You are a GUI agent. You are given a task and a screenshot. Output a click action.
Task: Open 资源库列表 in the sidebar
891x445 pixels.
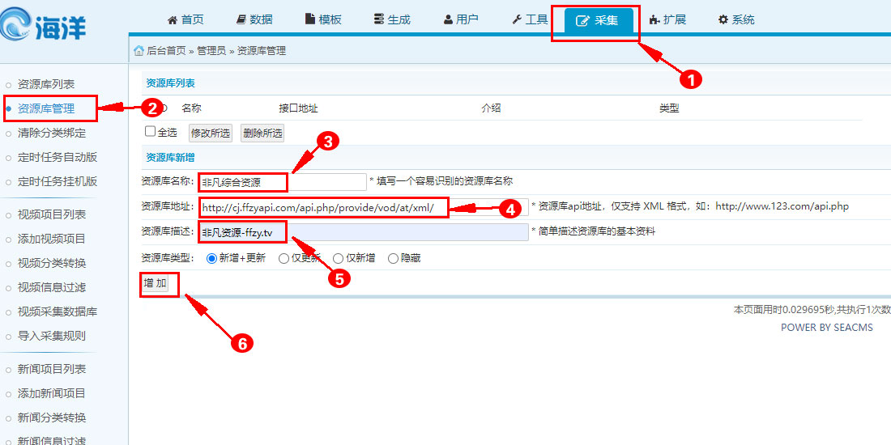[46, 84]
